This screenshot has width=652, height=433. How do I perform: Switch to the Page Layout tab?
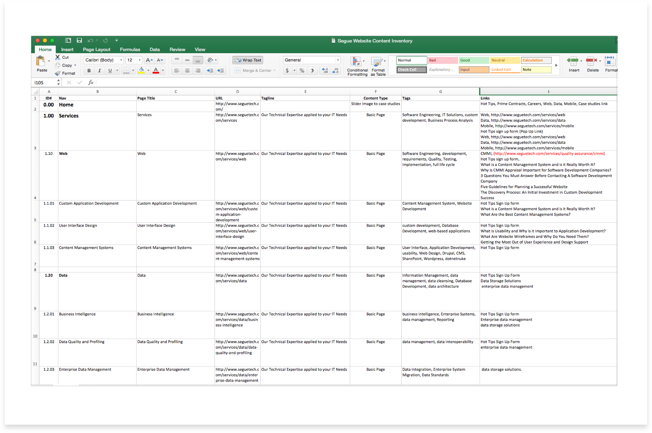pyautogui.click(x=97, y=49)
